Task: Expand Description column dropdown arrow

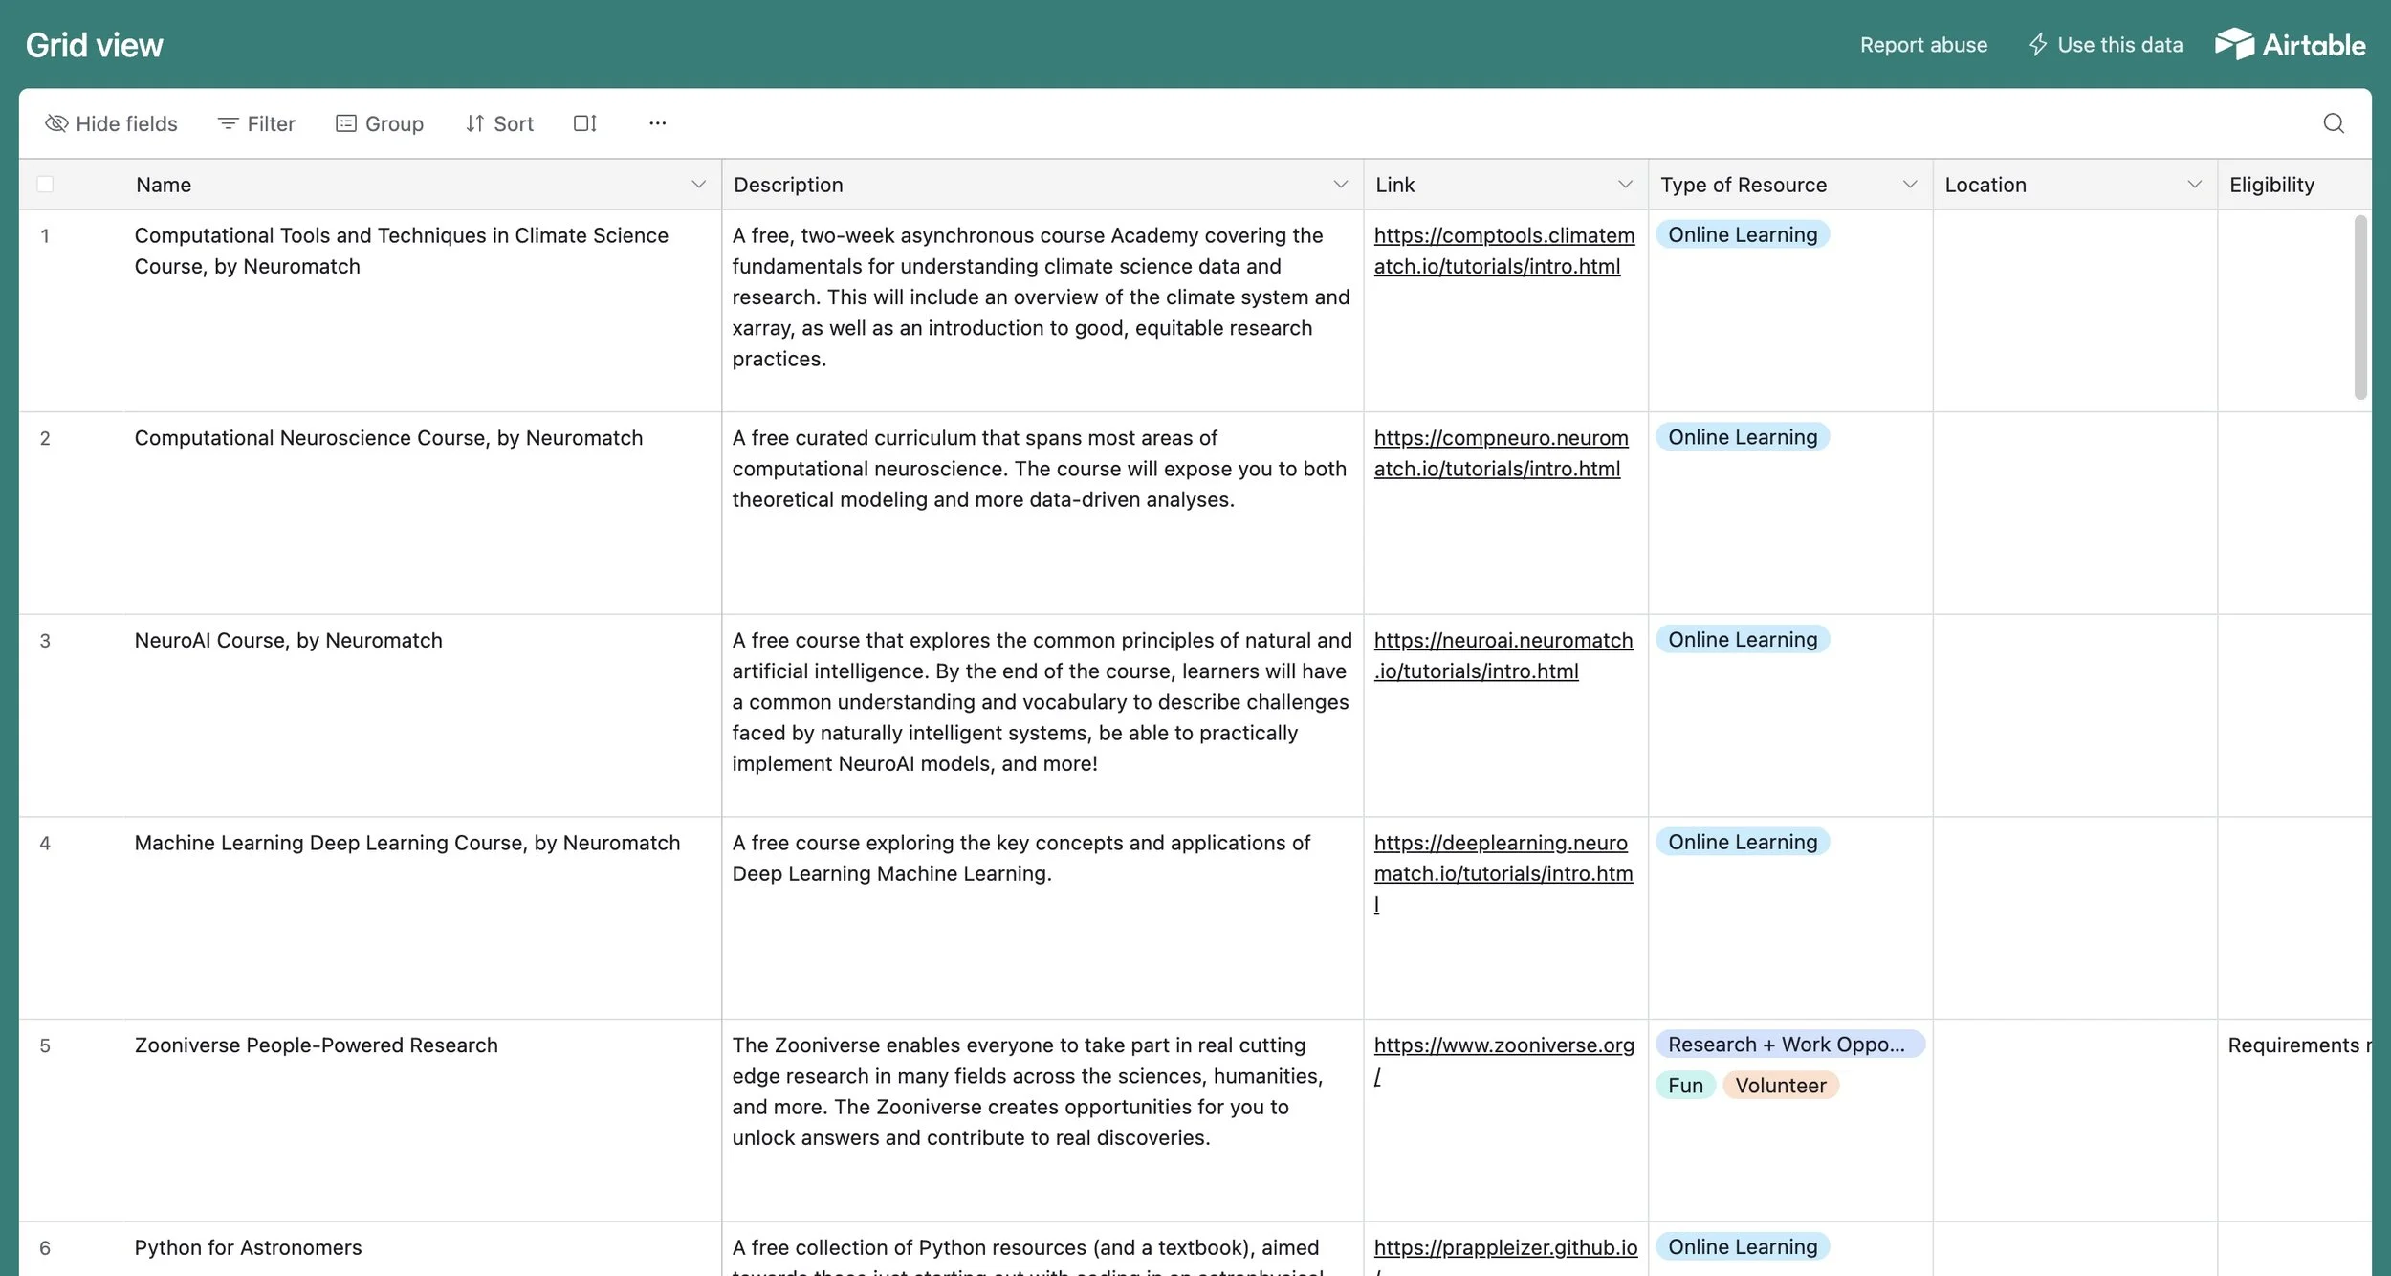Action: tap(1340, 185)
